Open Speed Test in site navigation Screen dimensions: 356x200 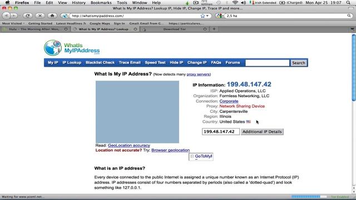[155, 63]
